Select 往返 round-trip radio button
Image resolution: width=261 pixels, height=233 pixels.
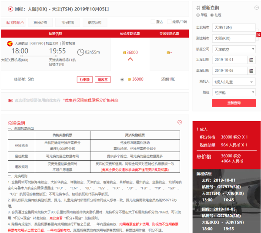(x=212, y=15)
